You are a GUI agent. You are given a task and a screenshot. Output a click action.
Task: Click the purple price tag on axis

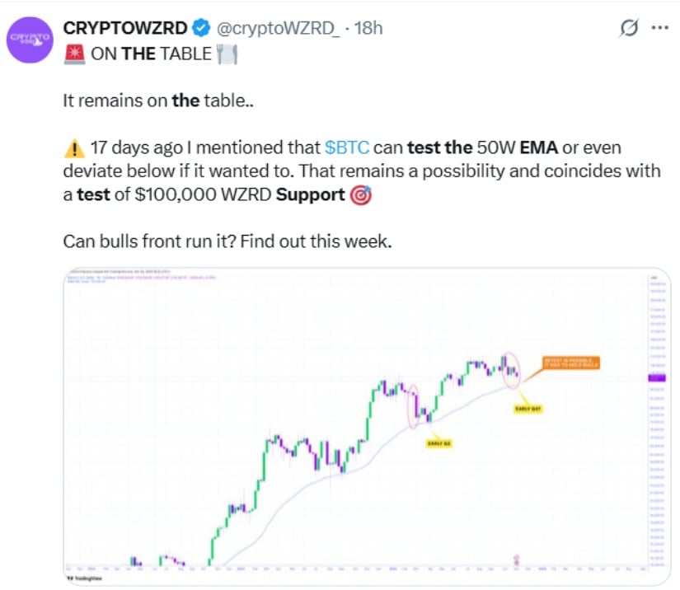pyautogui.click(x=646, y=376)
